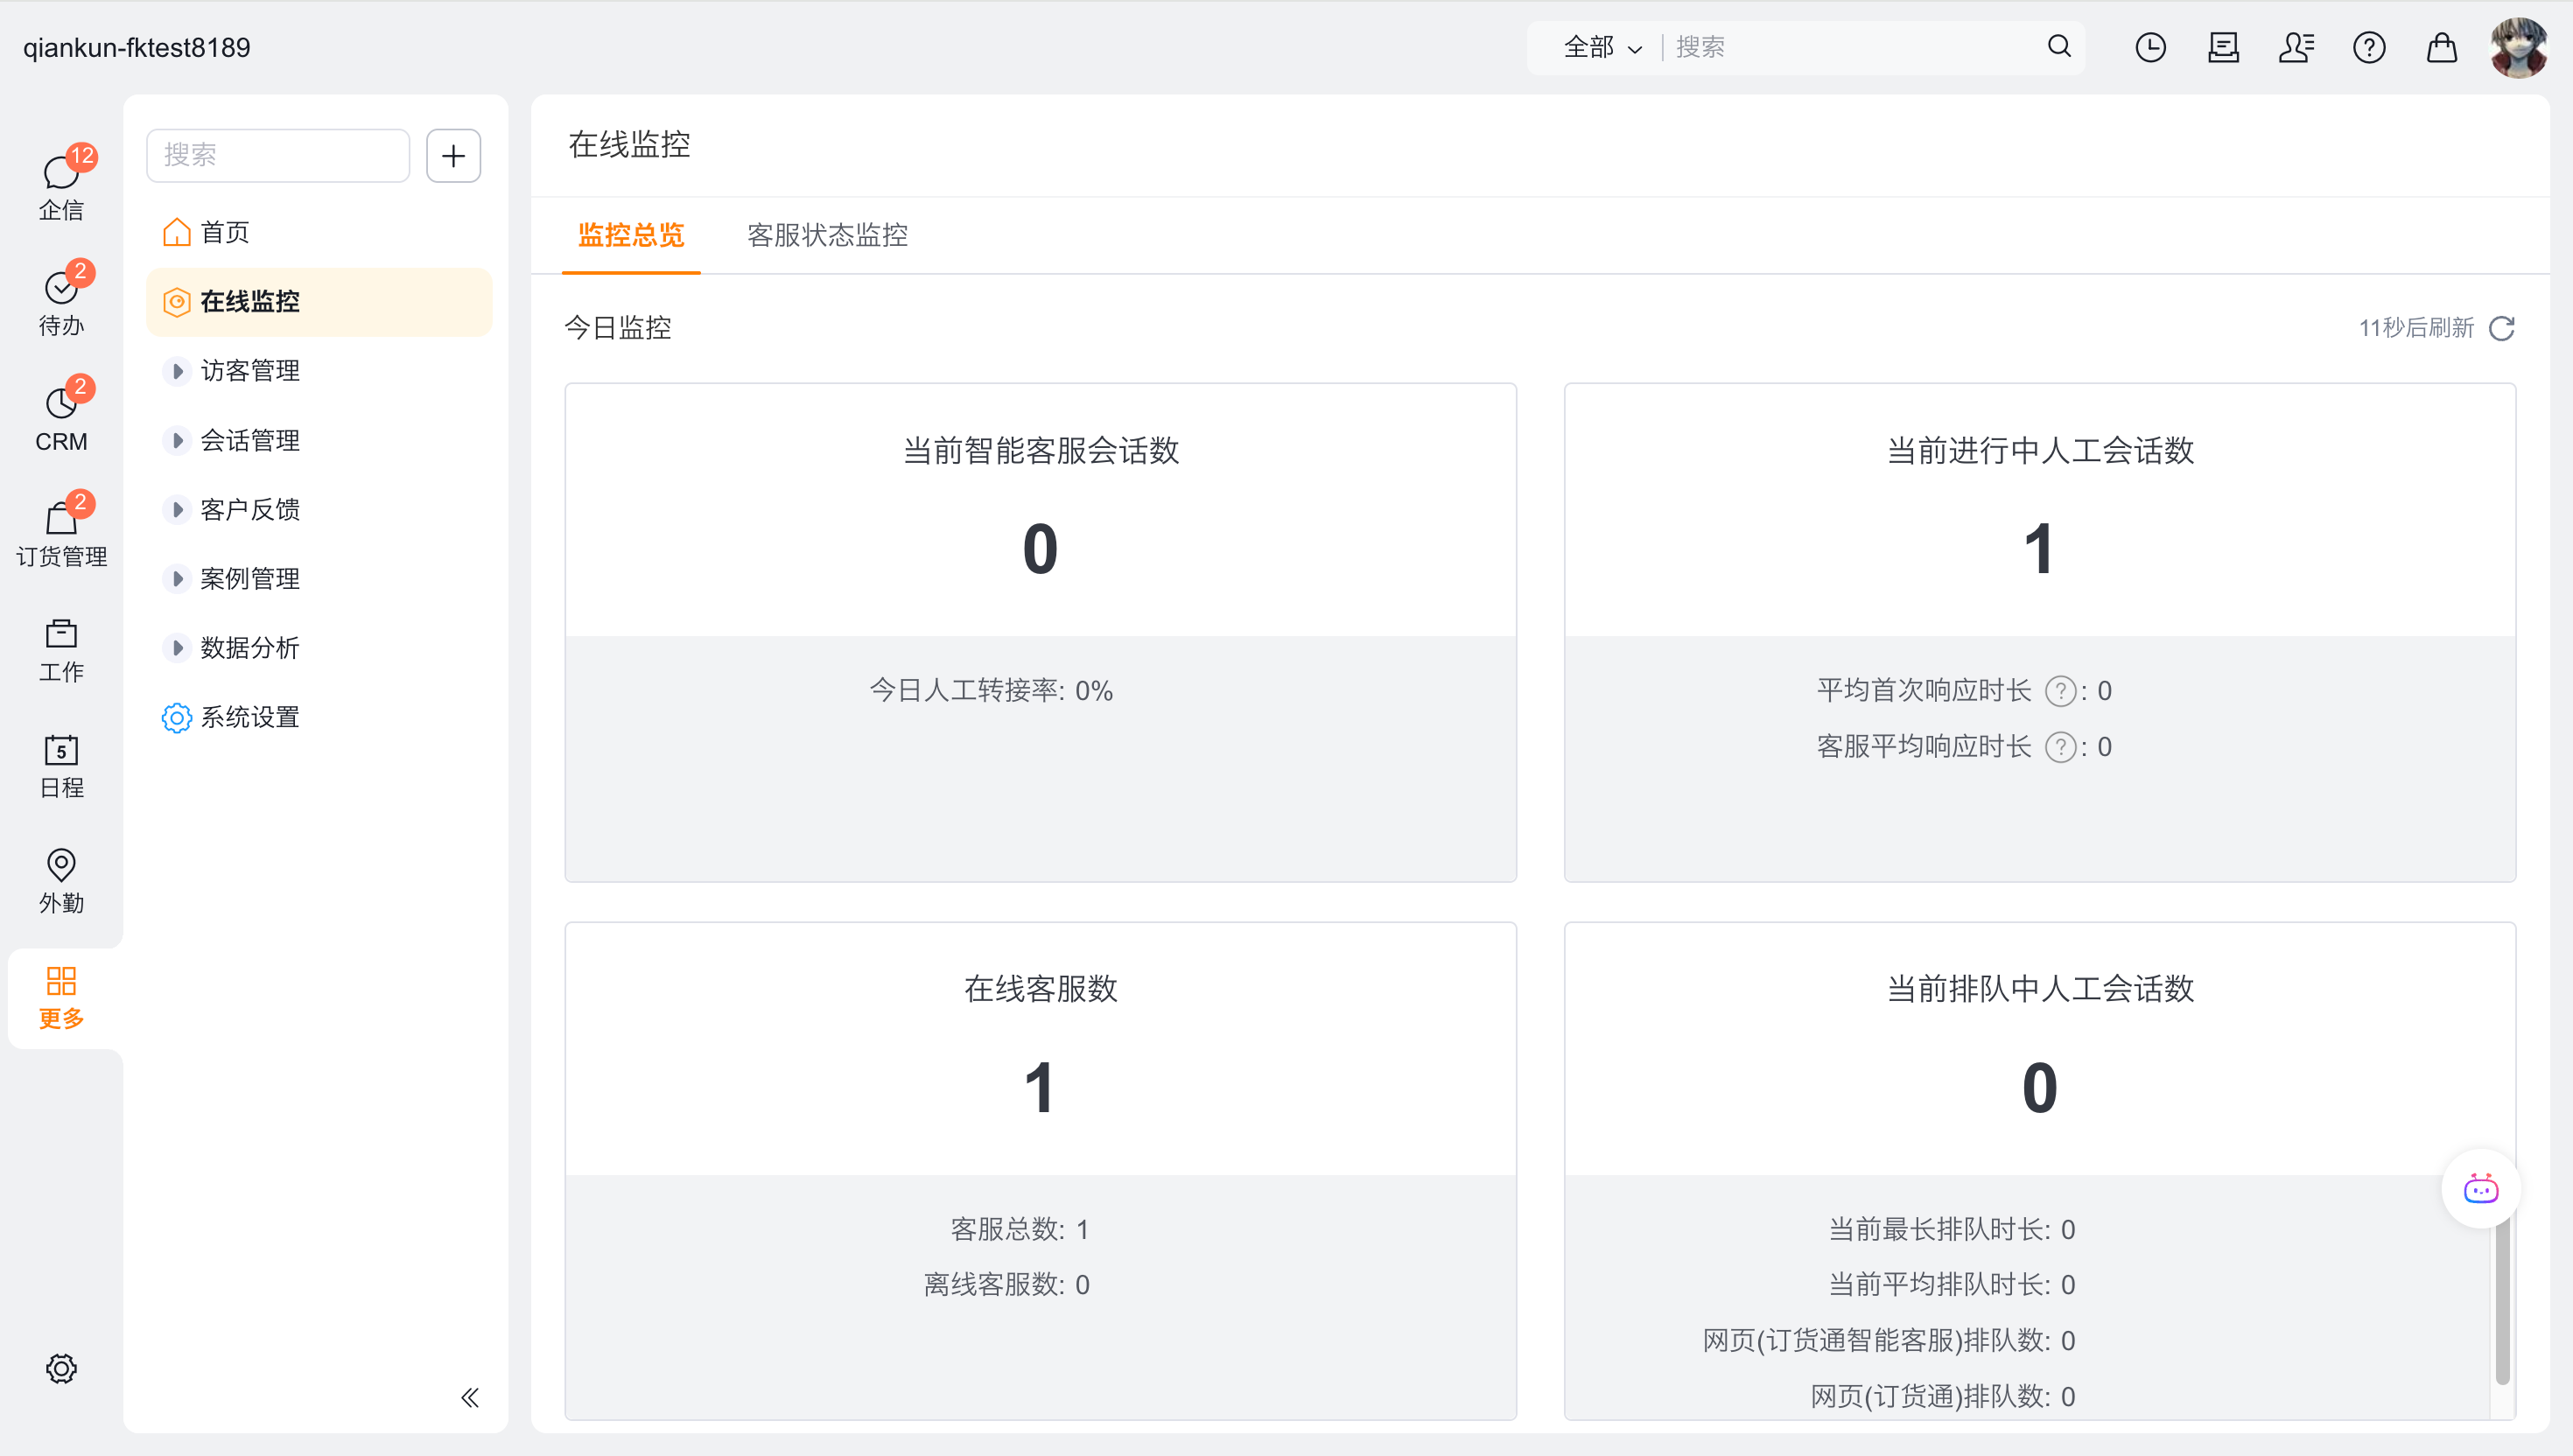Screen dimensions: 2573x1456
Task: Click the refresh icon beside 11秒后刷新
Action: 2501,328
